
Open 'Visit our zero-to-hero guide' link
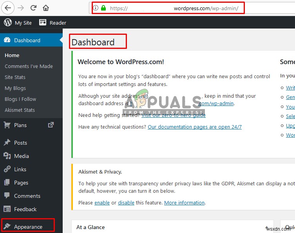coord(174,115)
